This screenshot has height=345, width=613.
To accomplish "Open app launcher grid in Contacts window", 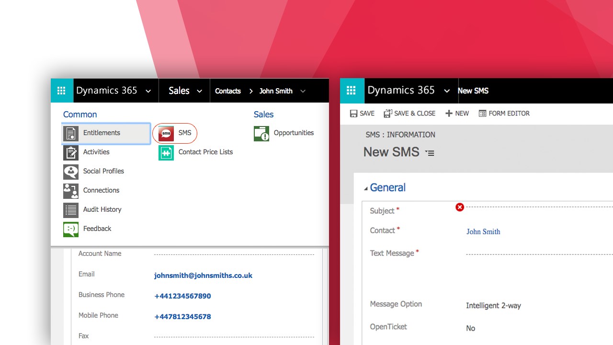I will click(61, 91).
